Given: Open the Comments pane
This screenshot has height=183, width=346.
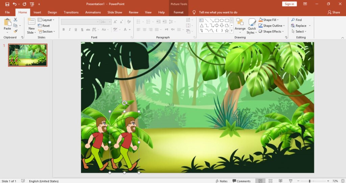Looking at the screenshot, I should click(x=241, y=181).
